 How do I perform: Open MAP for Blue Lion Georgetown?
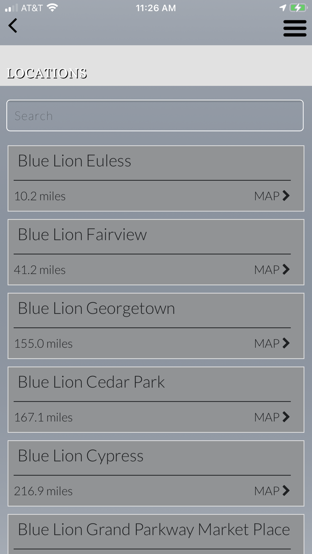[272, 343]
